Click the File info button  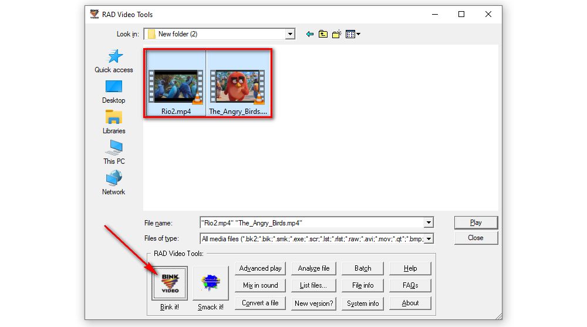363,285
